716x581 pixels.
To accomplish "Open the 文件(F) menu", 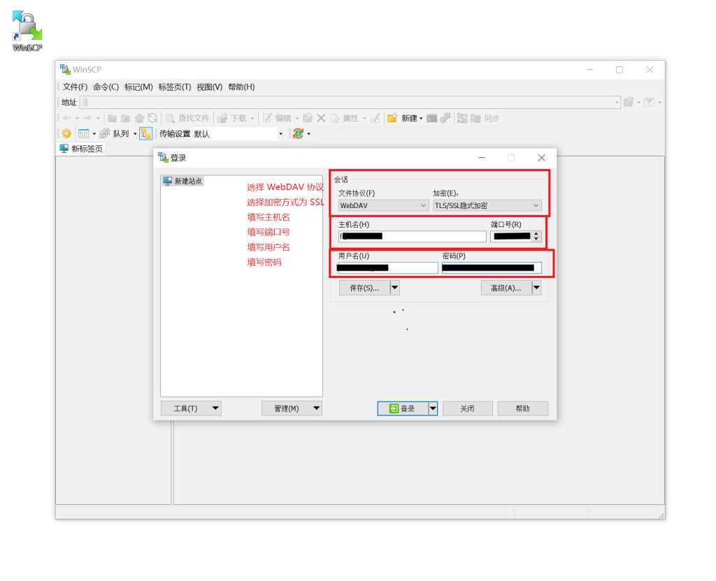I will pos(75,87).
